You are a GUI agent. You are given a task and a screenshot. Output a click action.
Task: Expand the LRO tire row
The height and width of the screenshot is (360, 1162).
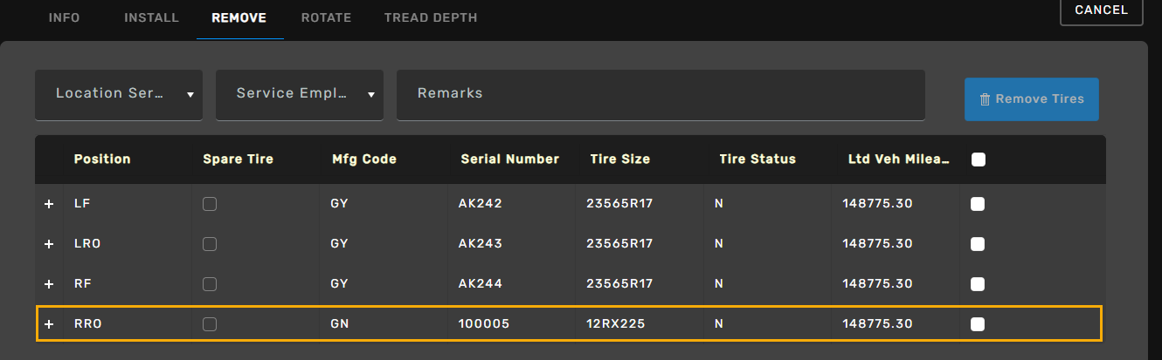(x=49, y=244)
